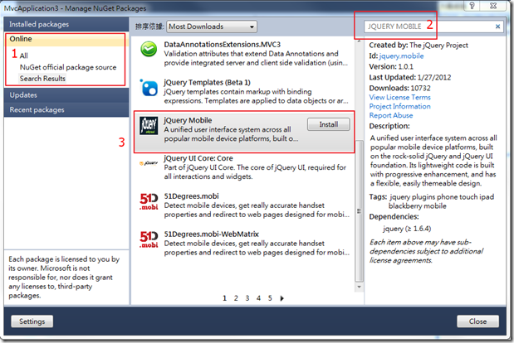Click the 51Degrees.mobi-WebMatrix package icon
514x343 pixels.
coord(149,239)
